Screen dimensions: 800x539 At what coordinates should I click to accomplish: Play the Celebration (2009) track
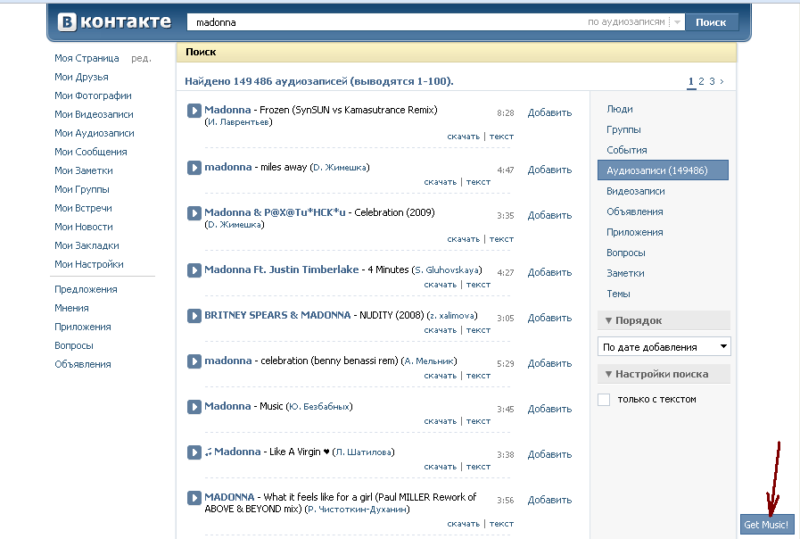pyautogui.click(x=194, y=213)
